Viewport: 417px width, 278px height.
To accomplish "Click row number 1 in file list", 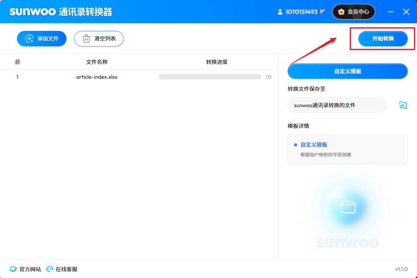I will click(x=17, y=77).
